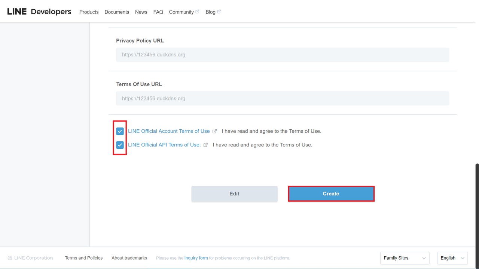
Task: Open the Blog external link
Action: click(x=213, y=12)
